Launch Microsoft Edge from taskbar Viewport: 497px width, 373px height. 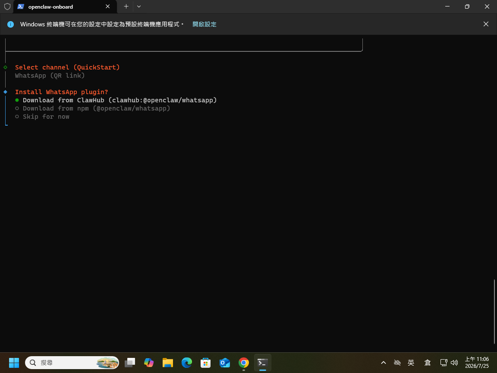[x=187, y=363]
